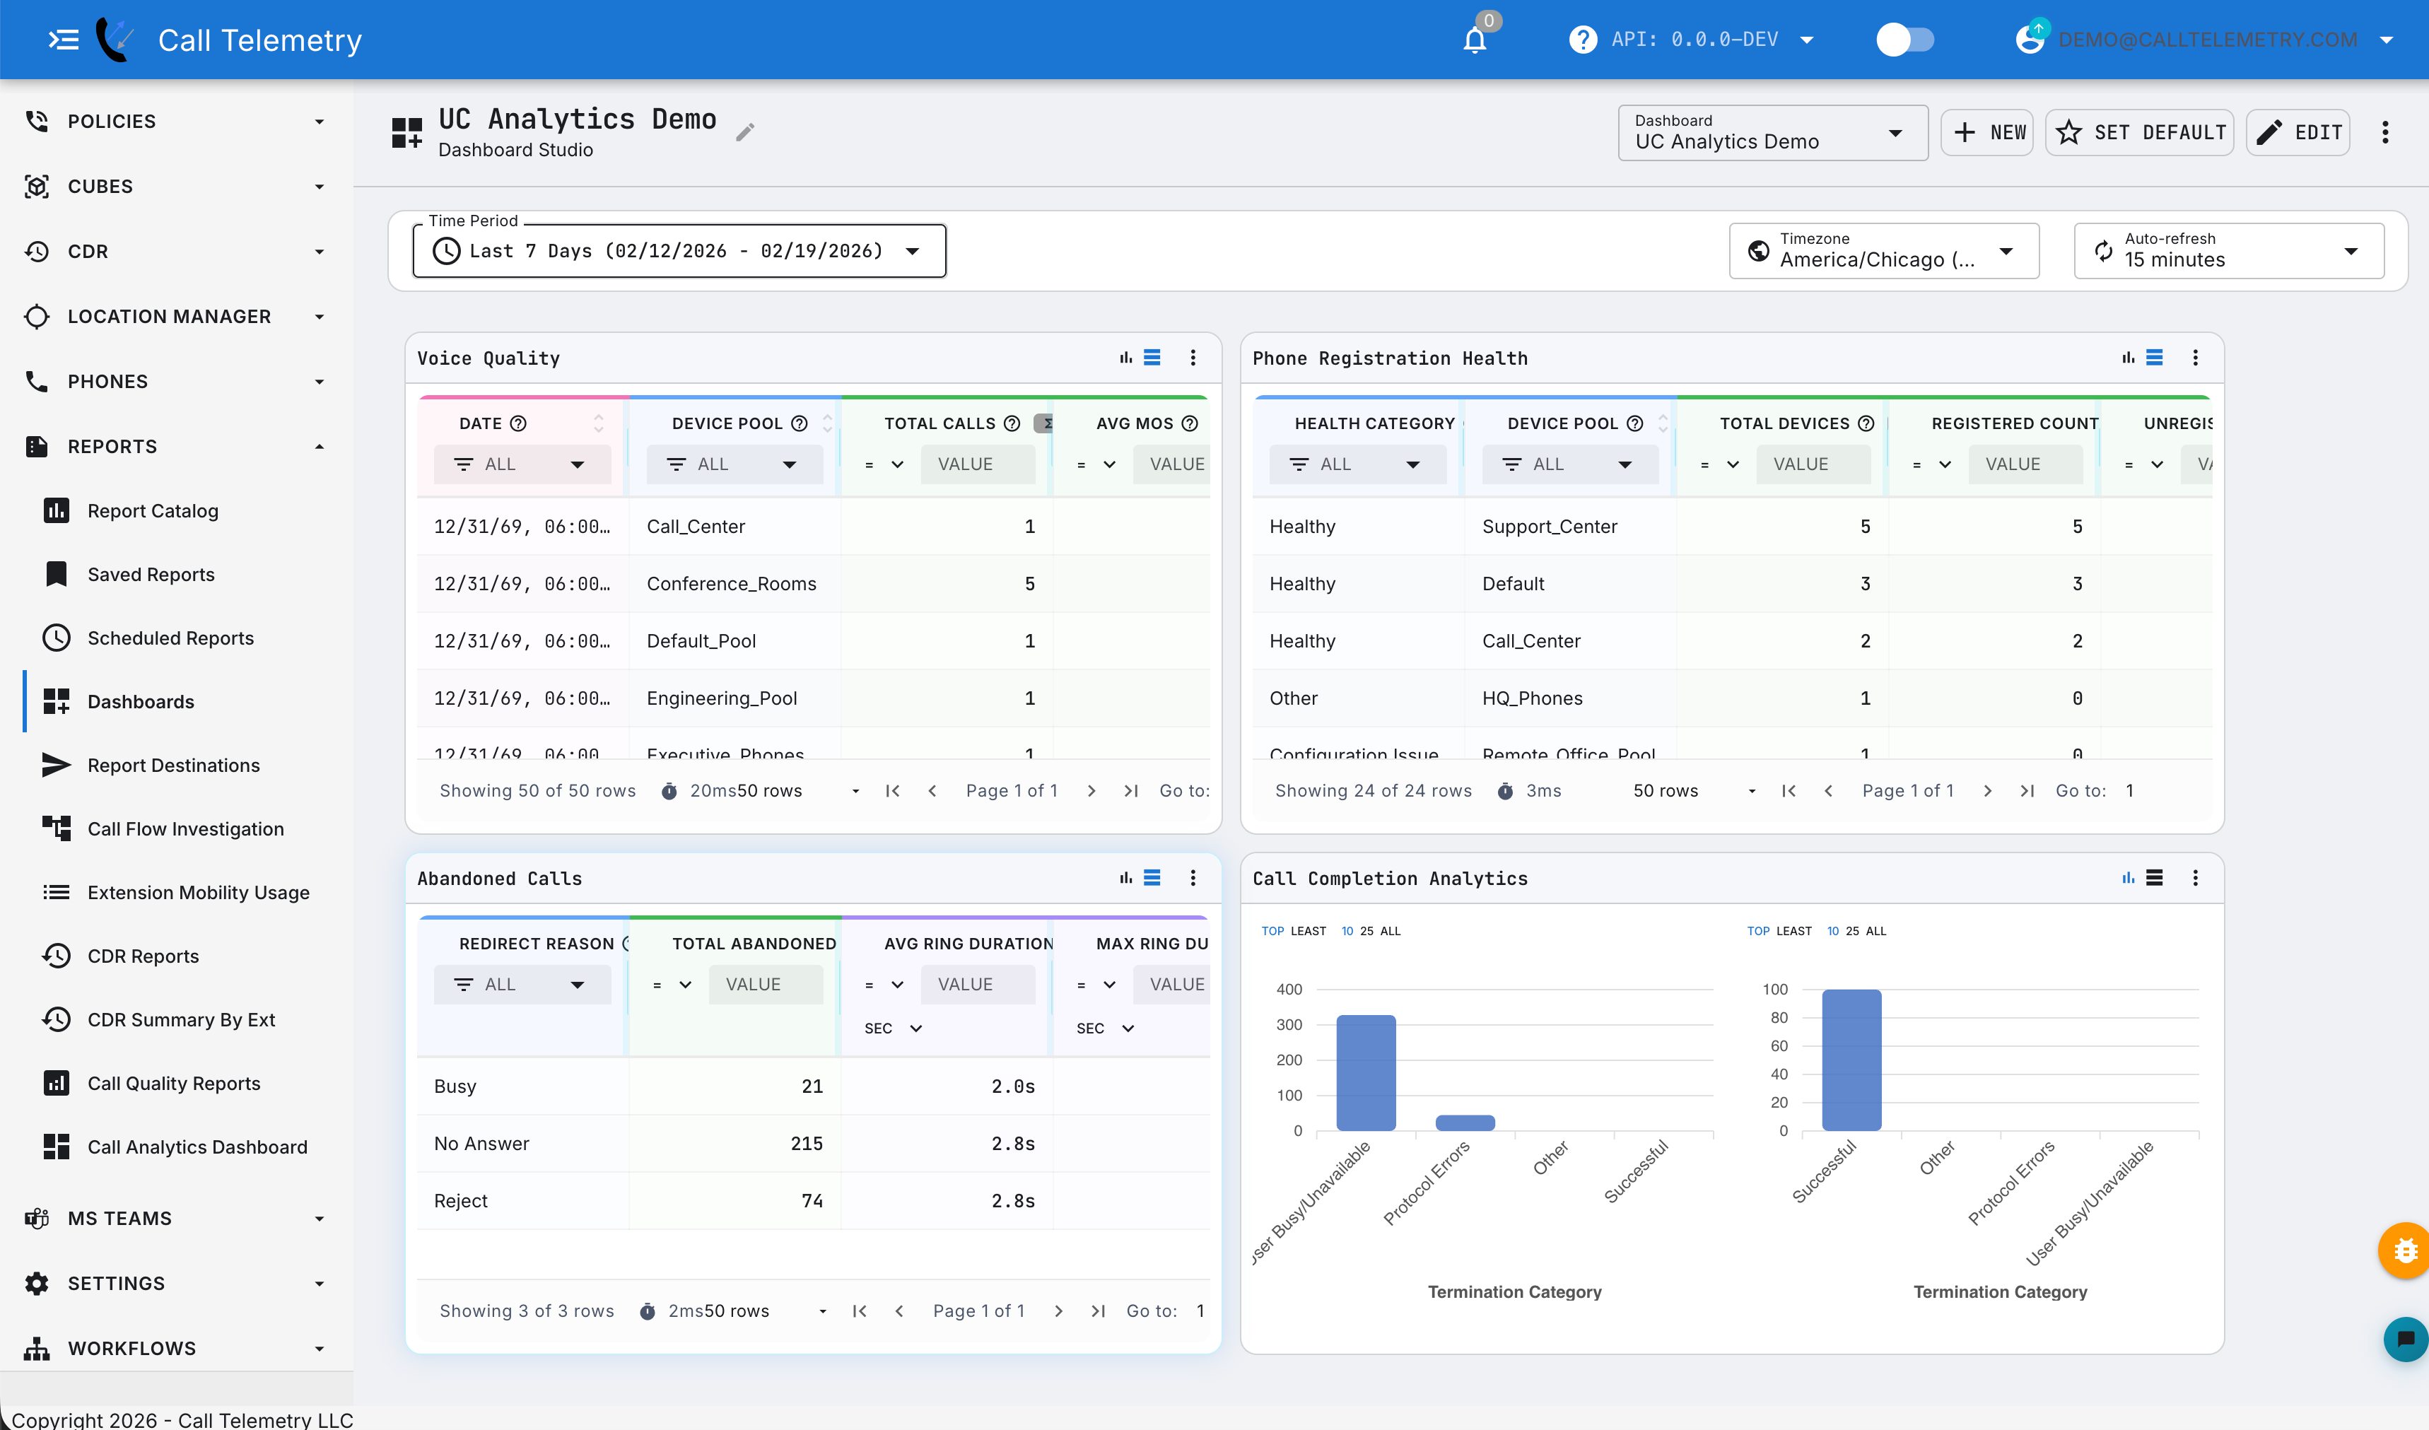Open Phone Registration Health options menu
Screen dimensions: 2429x1430
(2196, 358)
